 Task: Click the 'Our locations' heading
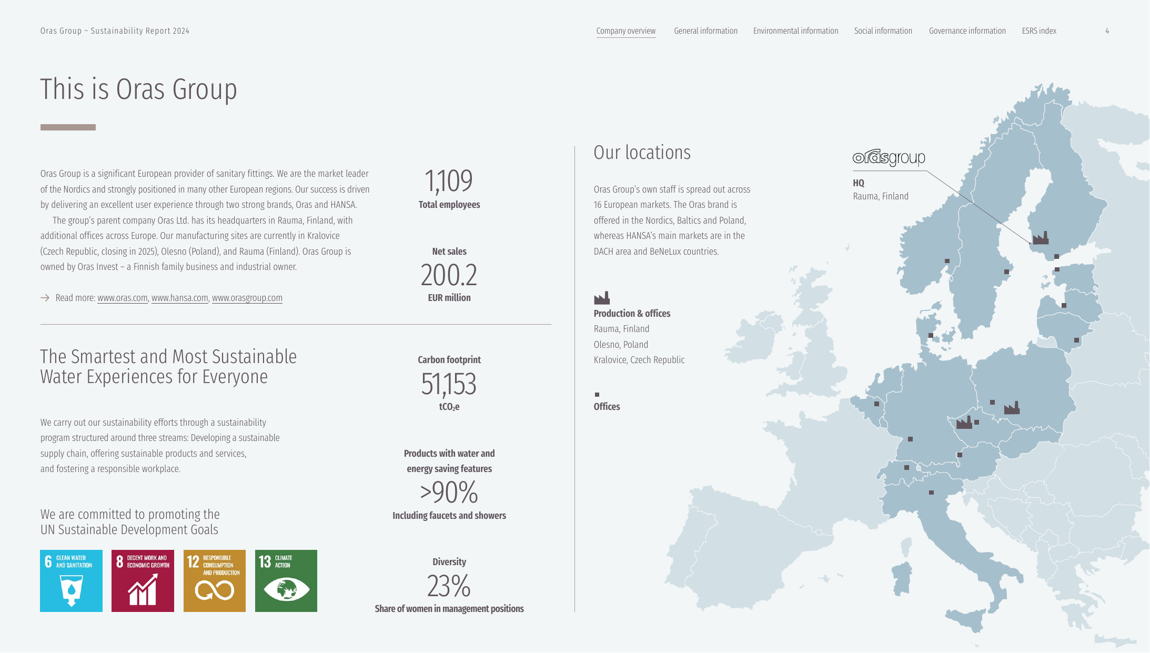pyautogui.click(x=642, y=153)
